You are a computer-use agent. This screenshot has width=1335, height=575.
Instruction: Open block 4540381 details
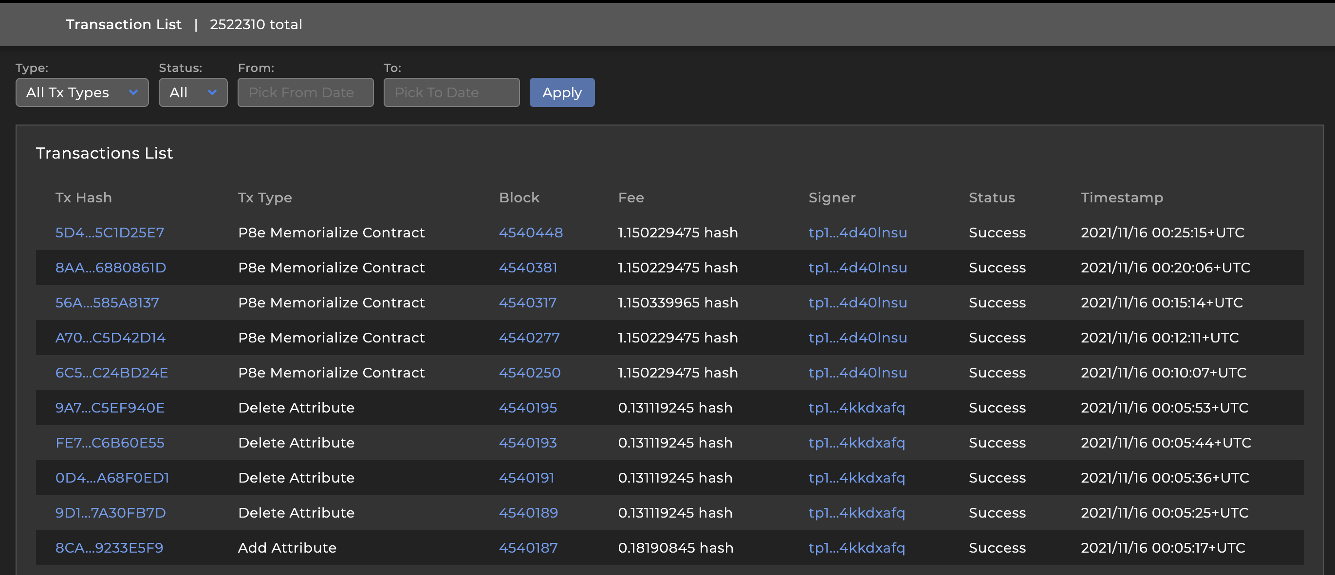(x=528, y=267)
